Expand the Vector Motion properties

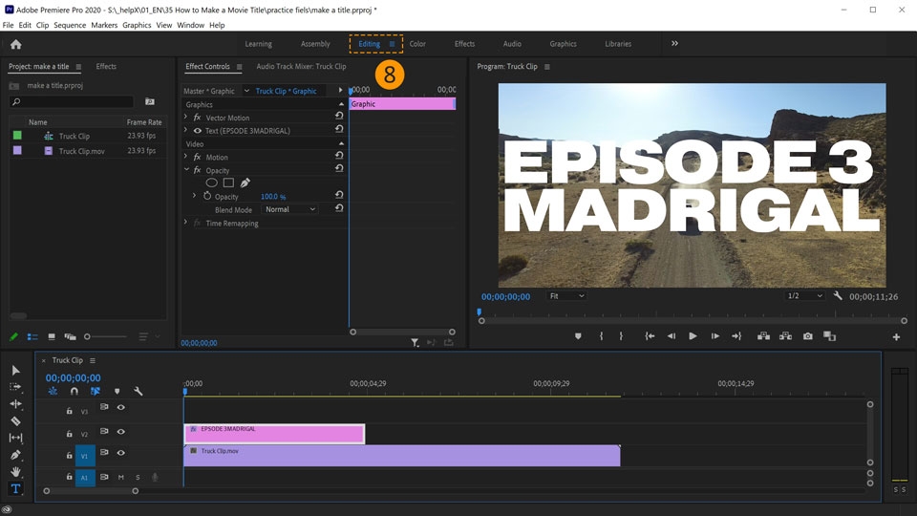click(187, 118)
